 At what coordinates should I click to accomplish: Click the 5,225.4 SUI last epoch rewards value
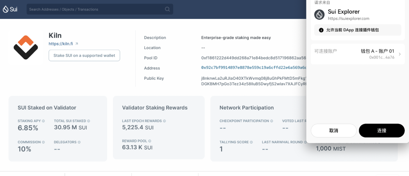[138, 128]
